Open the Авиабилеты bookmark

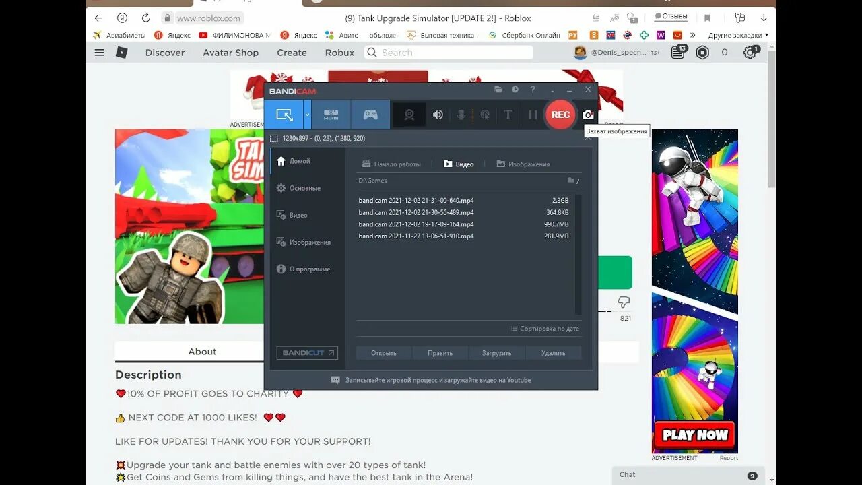[120, 35]
